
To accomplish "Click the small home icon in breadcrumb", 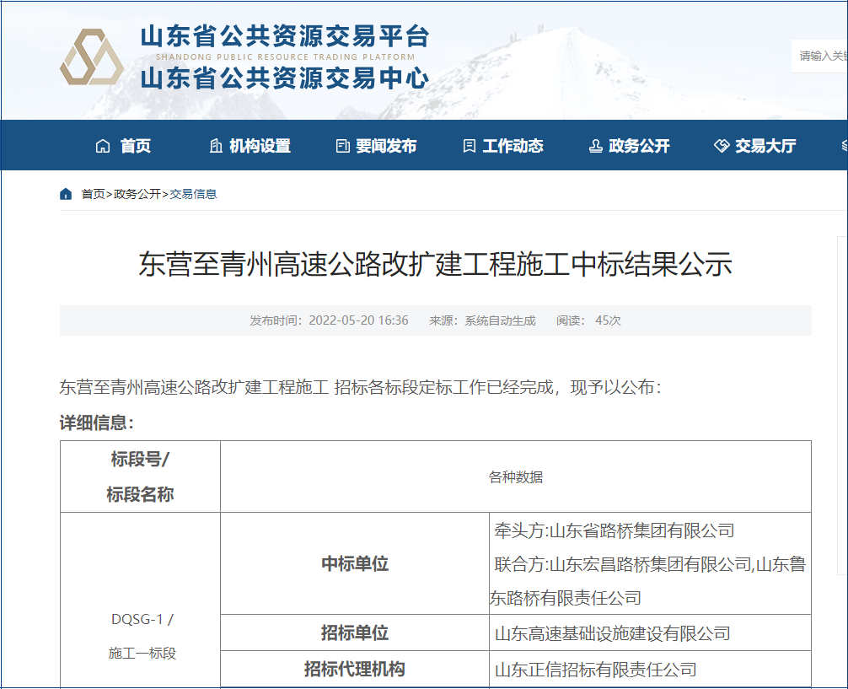I will click(x=66, y=194).
